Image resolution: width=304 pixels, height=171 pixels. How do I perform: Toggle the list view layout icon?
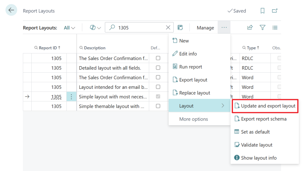coord(275,28)
